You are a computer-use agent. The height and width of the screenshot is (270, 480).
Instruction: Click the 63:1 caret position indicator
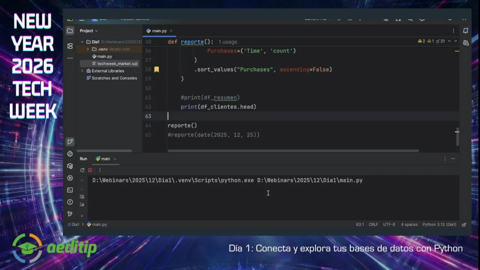(x=360, y=225)
